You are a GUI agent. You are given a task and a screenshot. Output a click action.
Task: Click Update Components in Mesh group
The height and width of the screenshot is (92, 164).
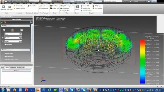[67, 6]
